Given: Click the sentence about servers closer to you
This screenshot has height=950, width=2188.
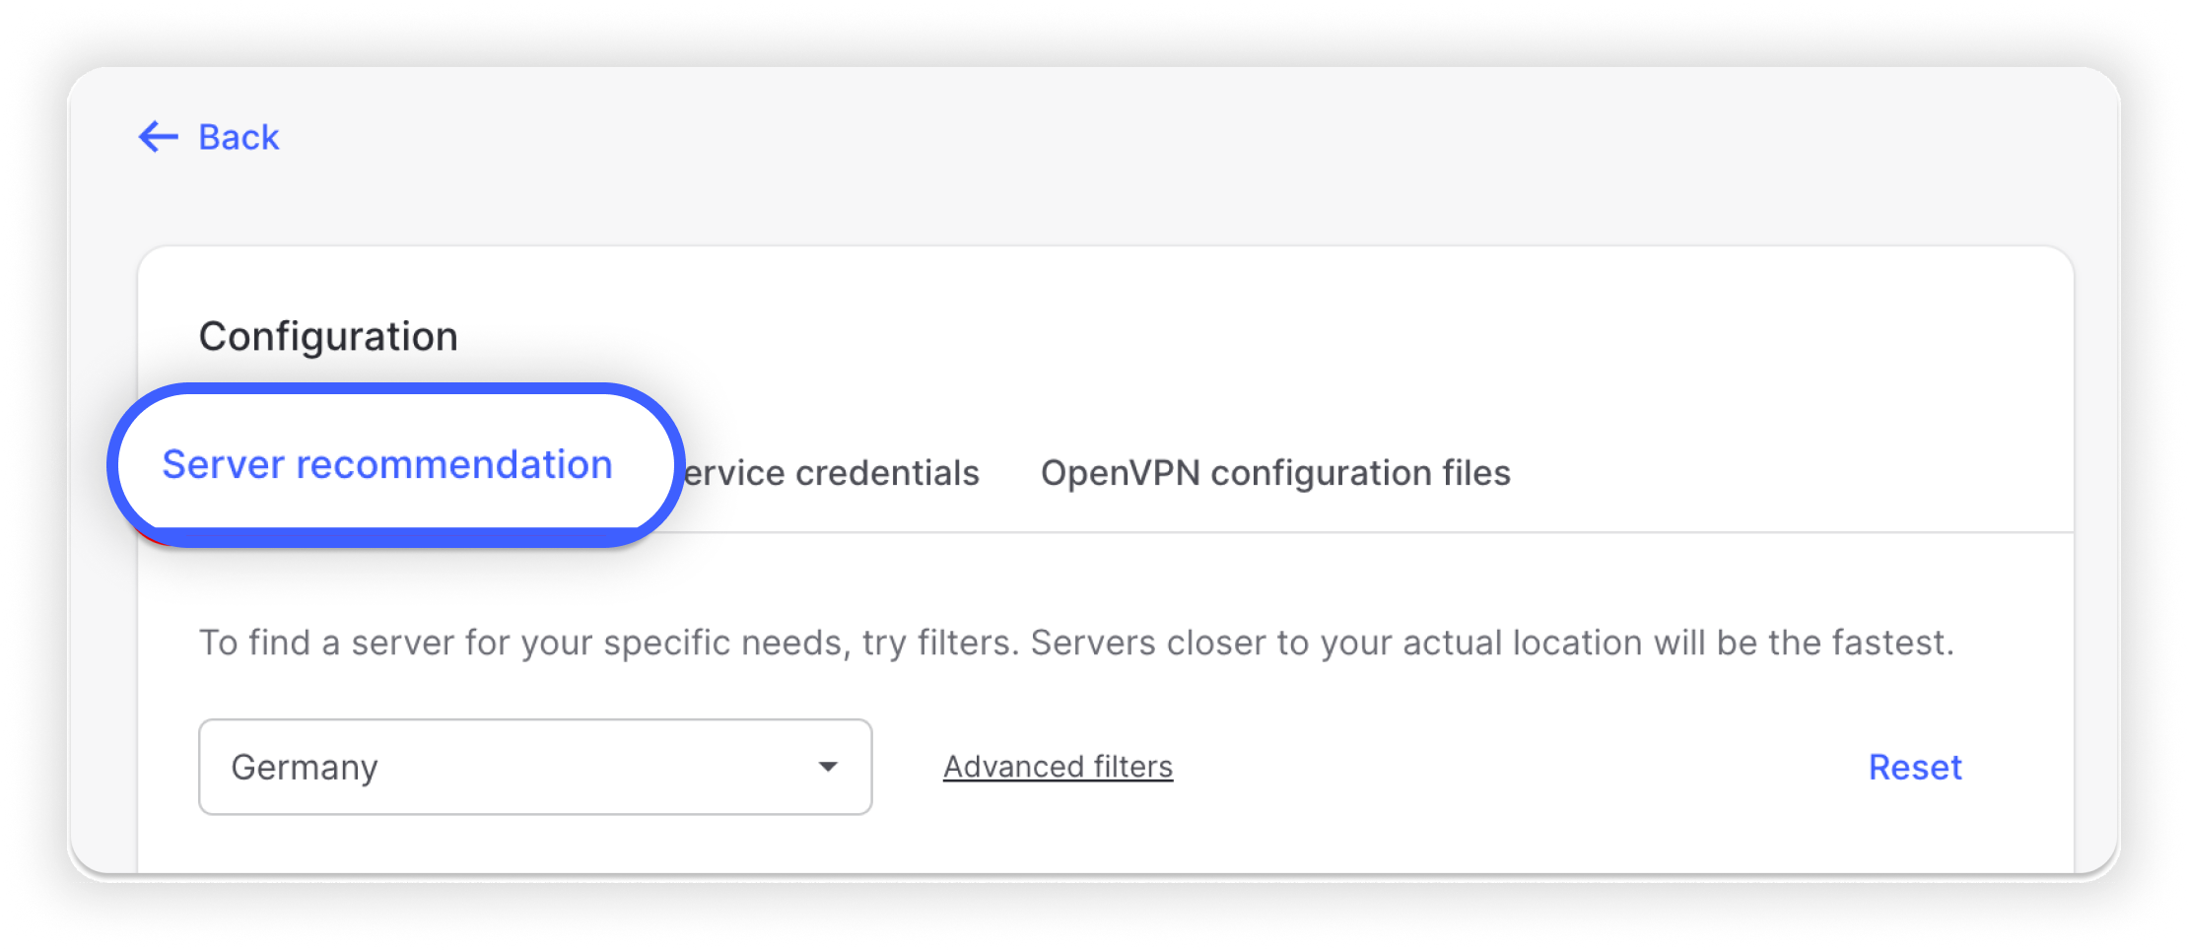Looking at the screenshot, I should click(x=1491, y=643).
